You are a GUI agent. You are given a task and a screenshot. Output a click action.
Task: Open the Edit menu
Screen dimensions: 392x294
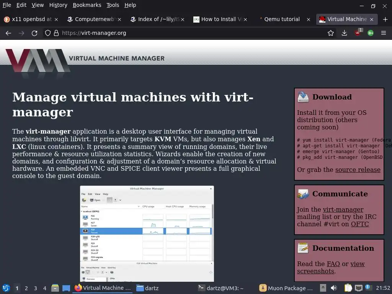21,5
